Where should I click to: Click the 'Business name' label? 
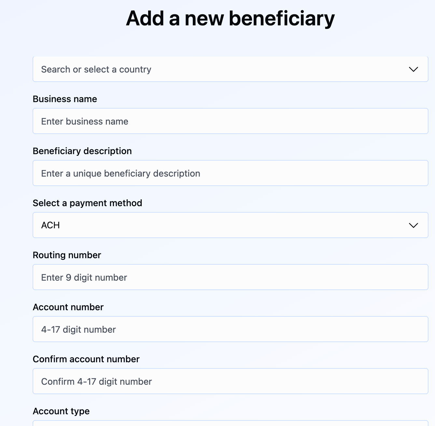pos(65,99)
